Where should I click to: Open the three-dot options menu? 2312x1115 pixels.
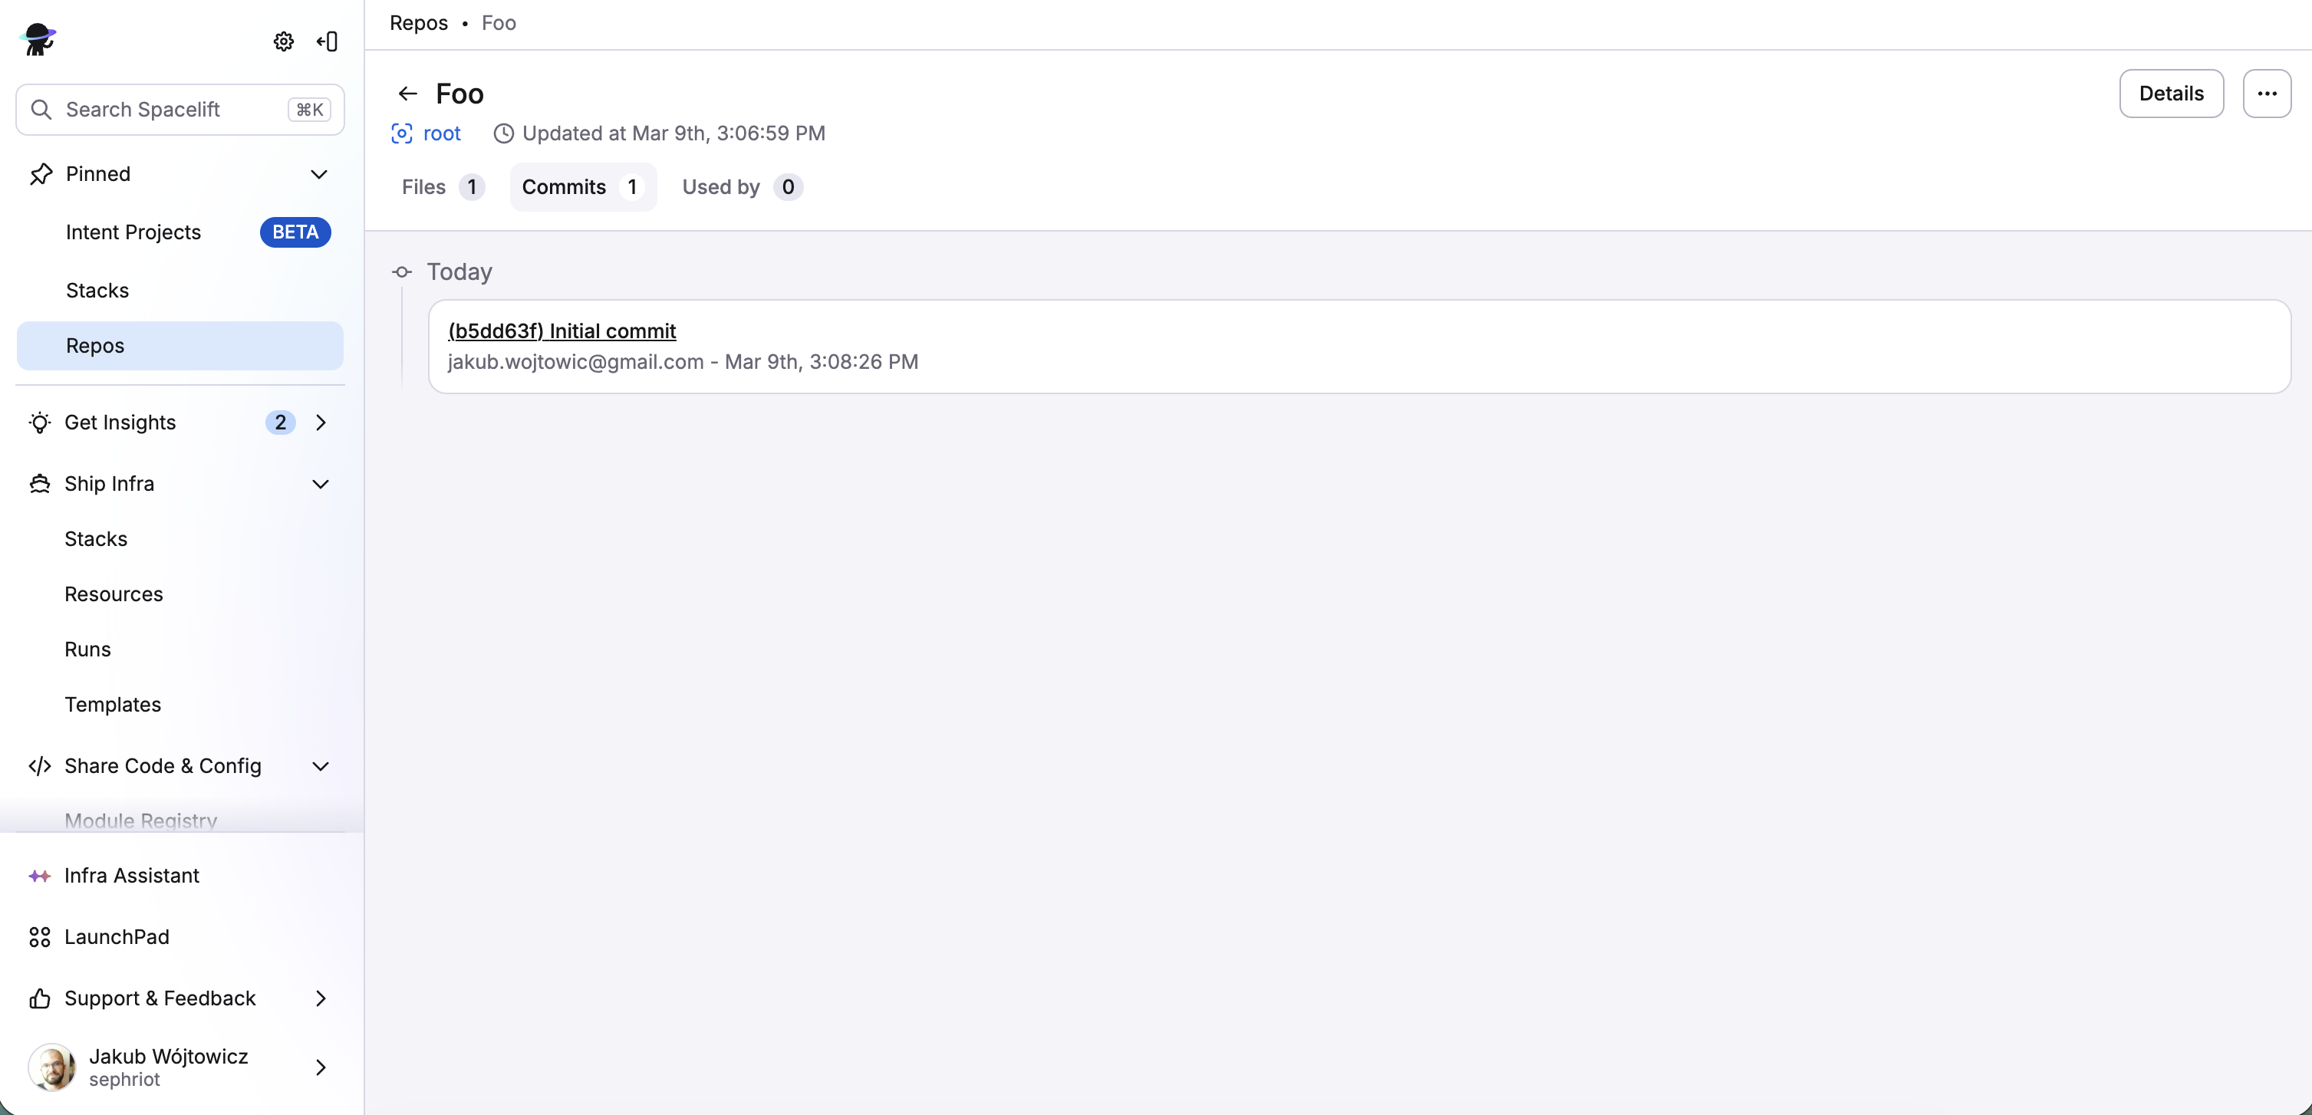[x=2267, y=94]
